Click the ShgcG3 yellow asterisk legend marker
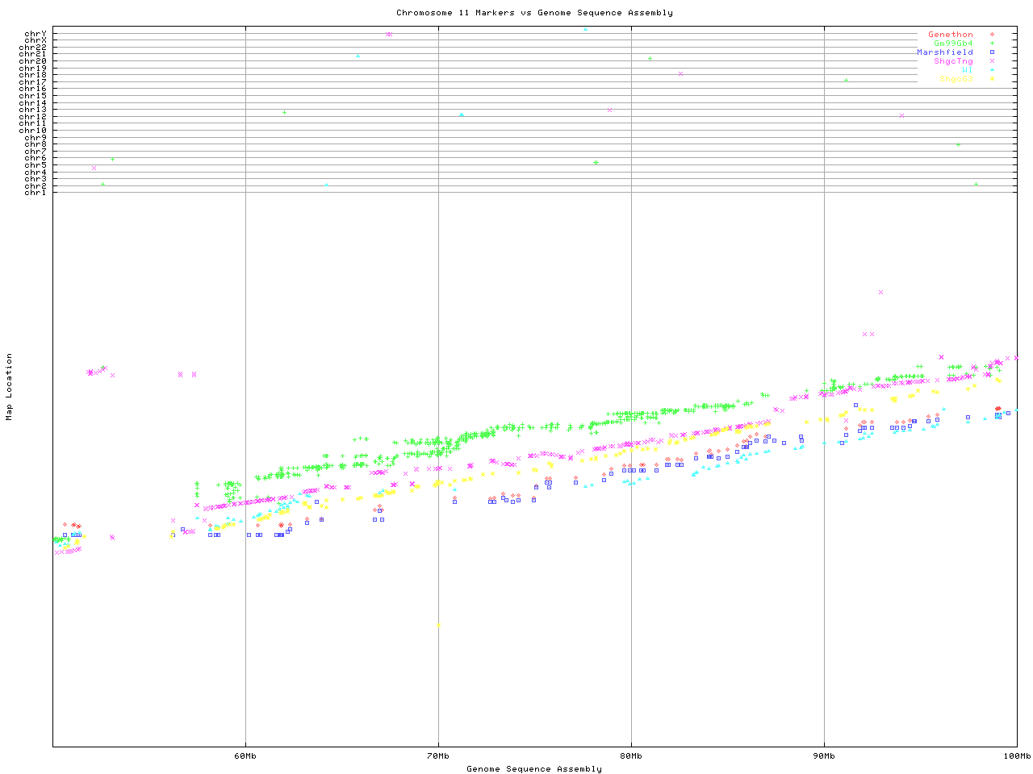Viewport: 1033px width, 774px height. pyautogui.click(x=991, y=79)
